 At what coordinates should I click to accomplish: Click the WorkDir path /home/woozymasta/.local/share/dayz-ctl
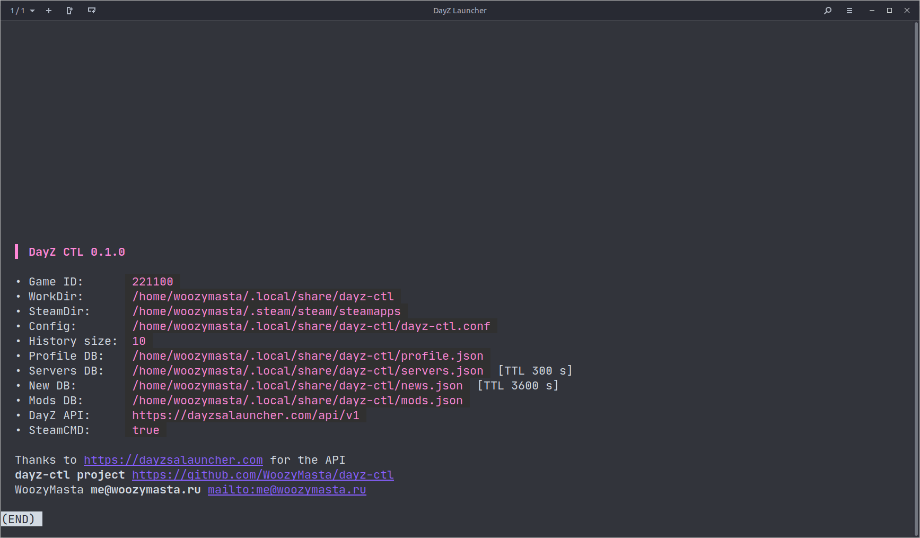[263, 297]
